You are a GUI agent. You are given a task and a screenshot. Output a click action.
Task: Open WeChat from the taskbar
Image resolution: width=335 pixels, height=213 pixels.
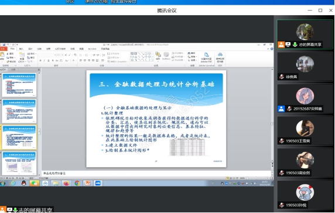35,183
